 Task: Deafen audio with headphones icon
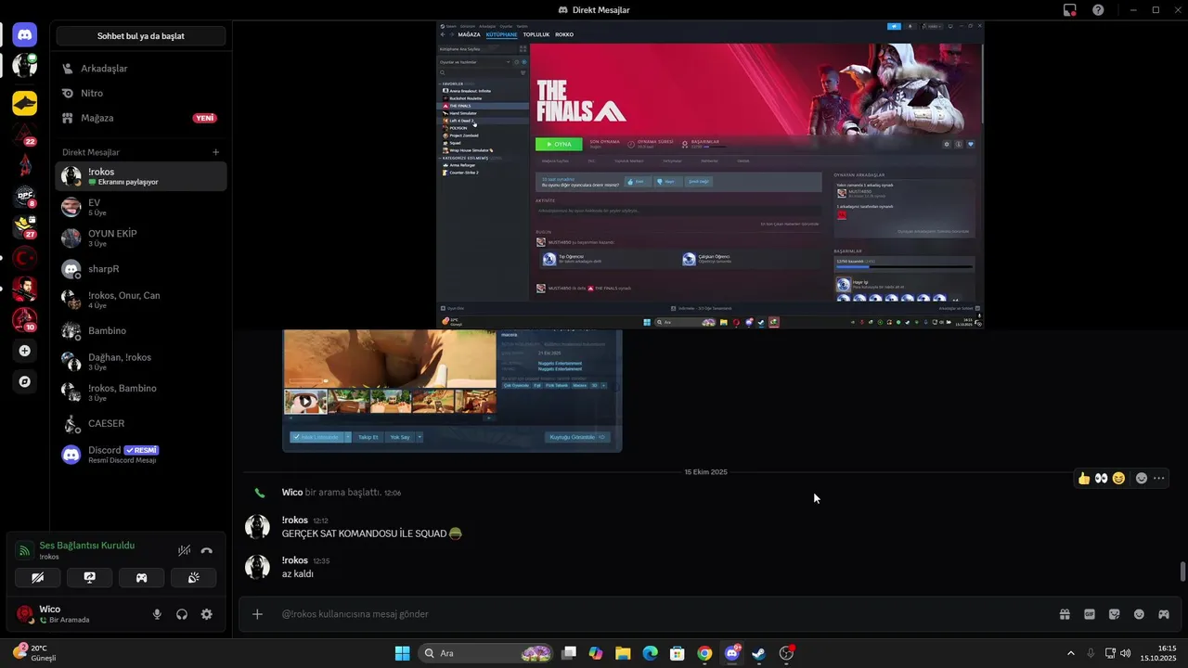coord(182,614)
